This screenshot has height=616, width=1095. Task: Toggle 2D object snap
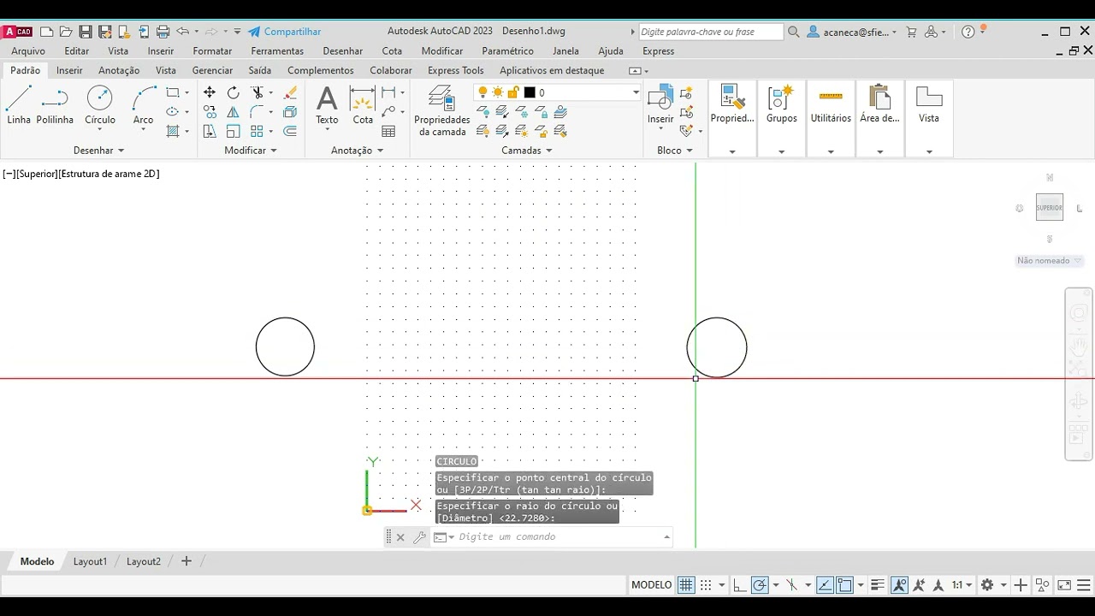[x=844, y=585]
